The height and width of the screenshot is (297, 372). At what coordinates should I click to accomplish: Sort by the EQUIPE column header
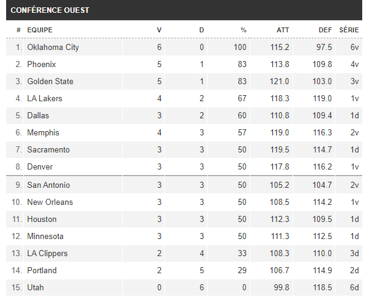(40, 29)
